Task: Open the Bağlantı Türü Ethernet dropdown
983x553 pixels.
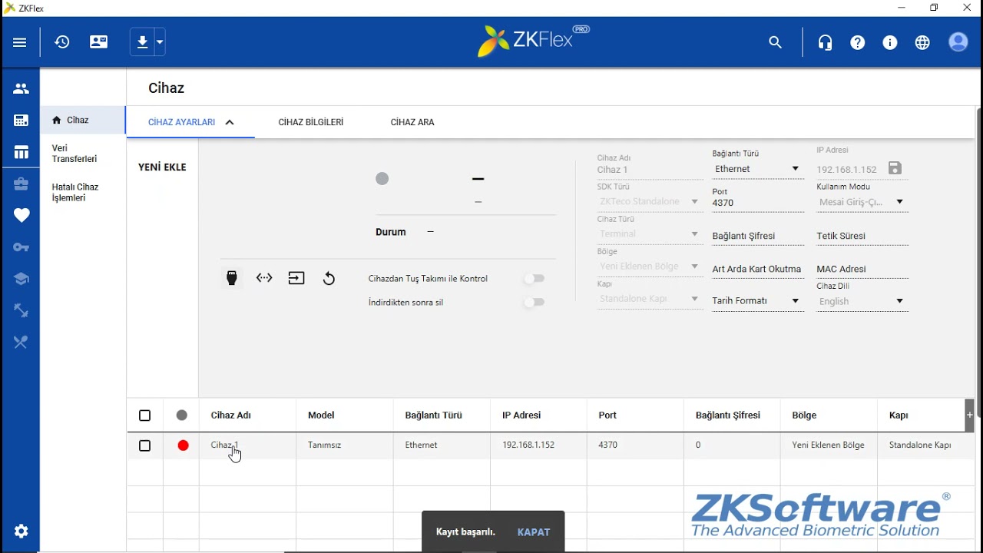Action: tap(757, 169)
